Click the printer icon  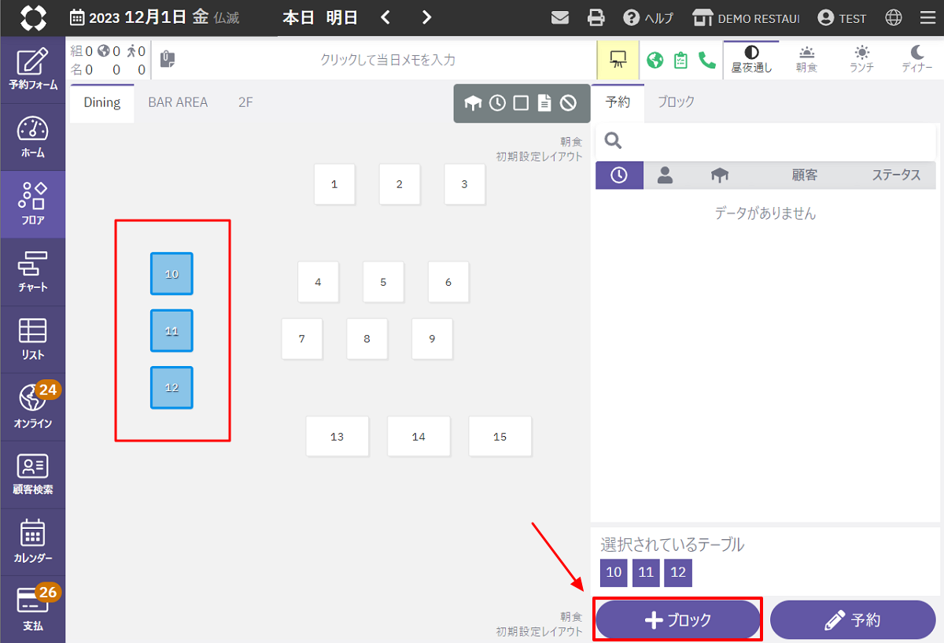pyautogui.click(x=596, y=17)
